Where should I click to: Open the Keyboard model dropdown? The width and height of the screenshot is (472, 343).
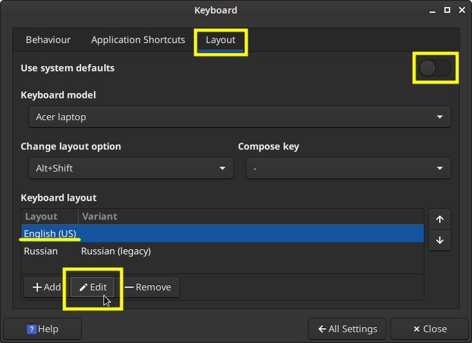[x=239, y=117]
